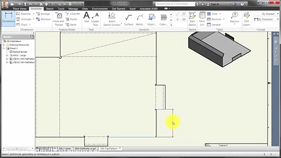Activate the Leader Text tool
The width and height of the screenshot is (281, 158).
(x=95, y=19)
